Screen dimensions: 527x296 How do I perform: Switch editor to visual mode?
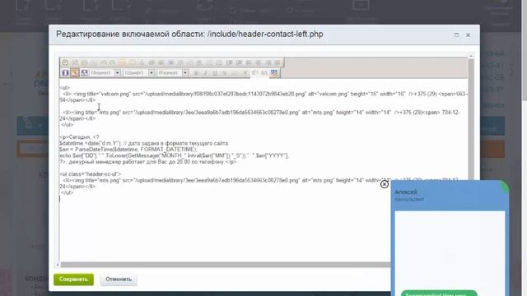coord(65,73)
